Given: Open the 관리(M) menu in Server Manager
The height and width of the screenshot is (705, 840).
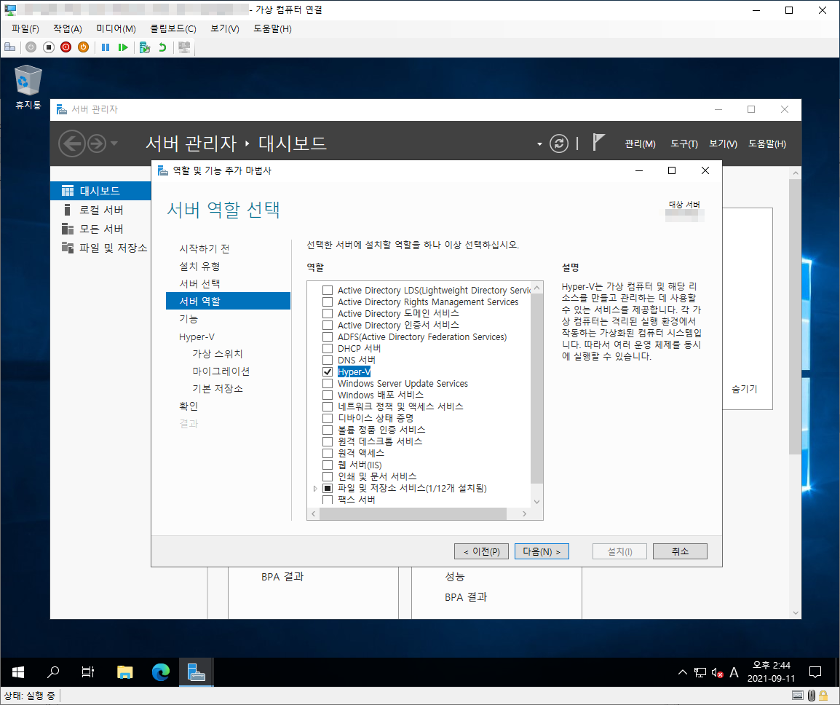Looking at the screenshot, I should point(640,143).
